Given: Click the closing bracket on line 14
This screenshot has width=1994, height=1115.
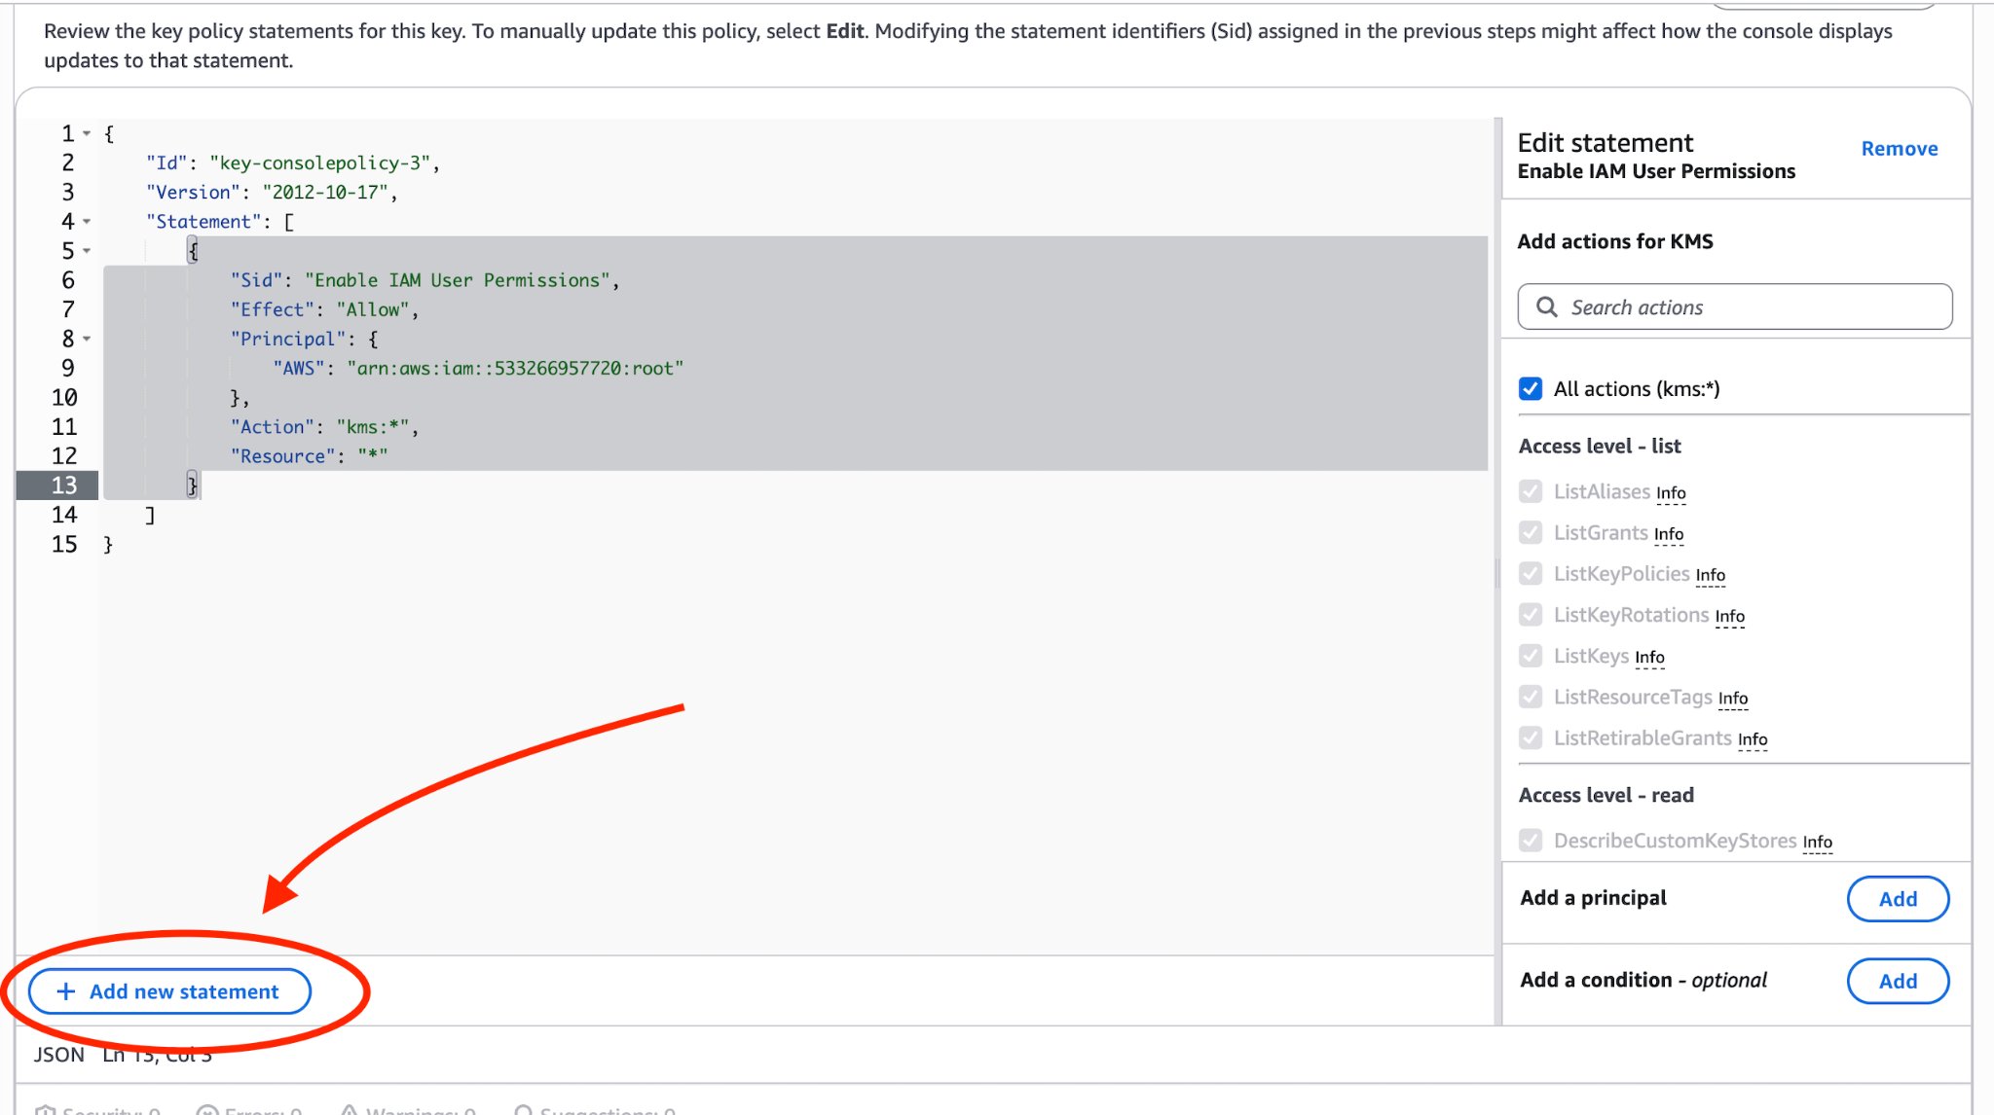Looking at the screenshot, I should tap(150, 516).
